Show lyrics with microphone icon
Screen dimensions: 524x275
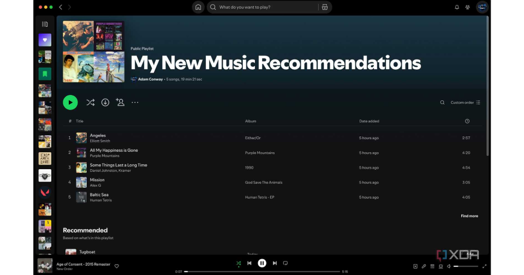[x=424, y=266]
